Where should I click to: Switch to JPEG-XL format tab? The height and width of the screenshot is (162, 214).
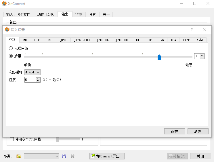point(103,40)
